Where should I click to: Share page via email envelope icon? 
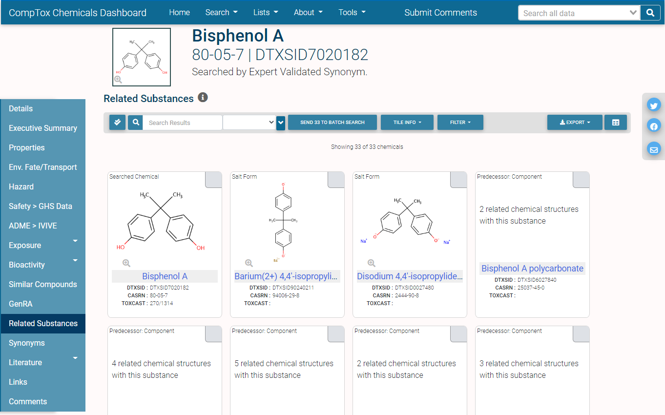pos(654,148)
